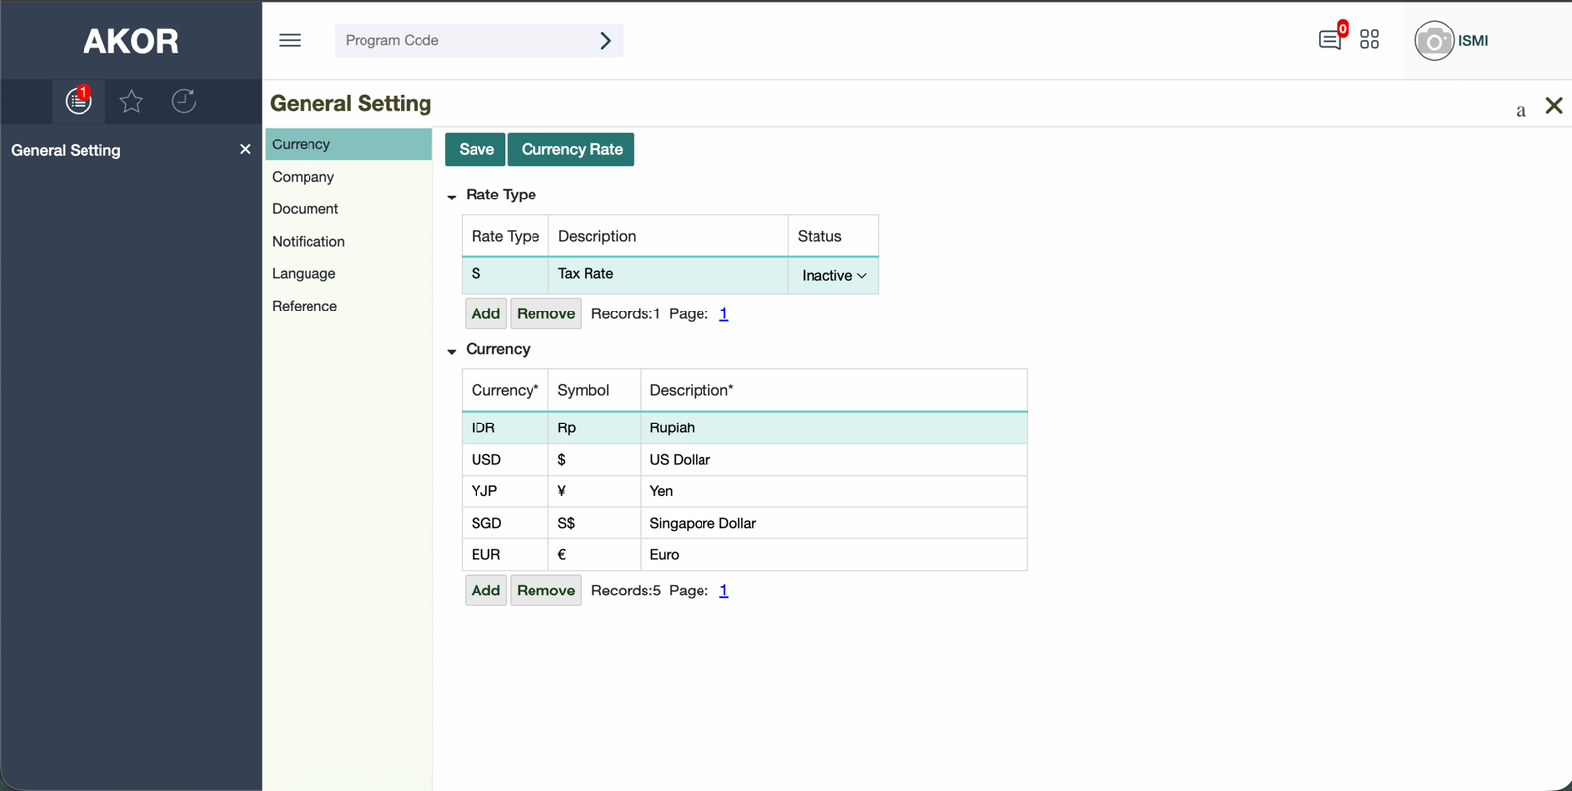Screen dimensions: 1572x791
Task: Open the Status Inactive dropdown
Action: pos(833,276)
